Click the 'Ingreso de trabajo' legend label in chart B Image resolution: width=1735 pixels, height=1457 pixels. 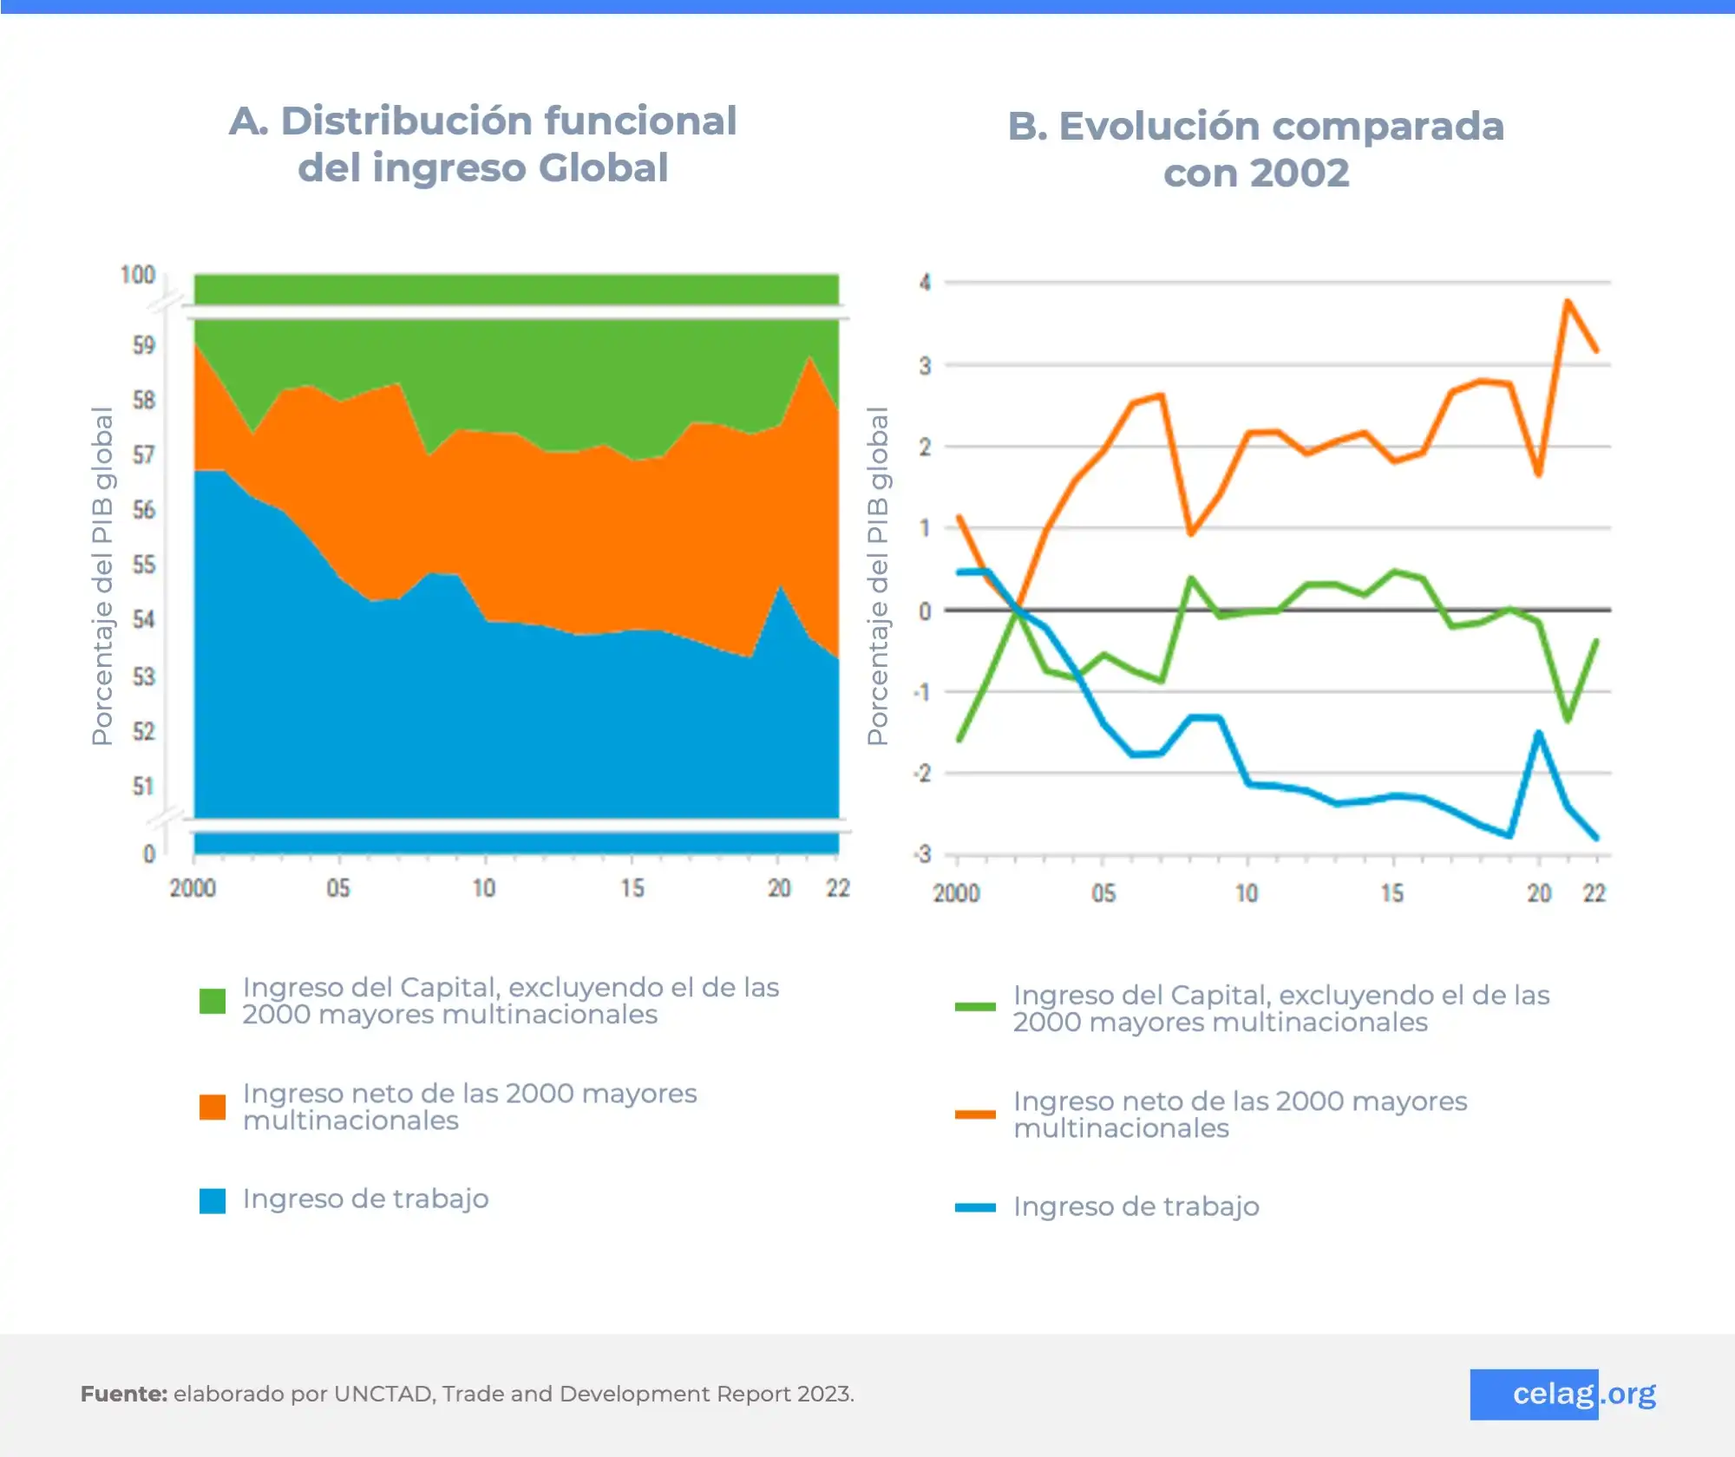pyautogui.click(x=1136, y=1206)
